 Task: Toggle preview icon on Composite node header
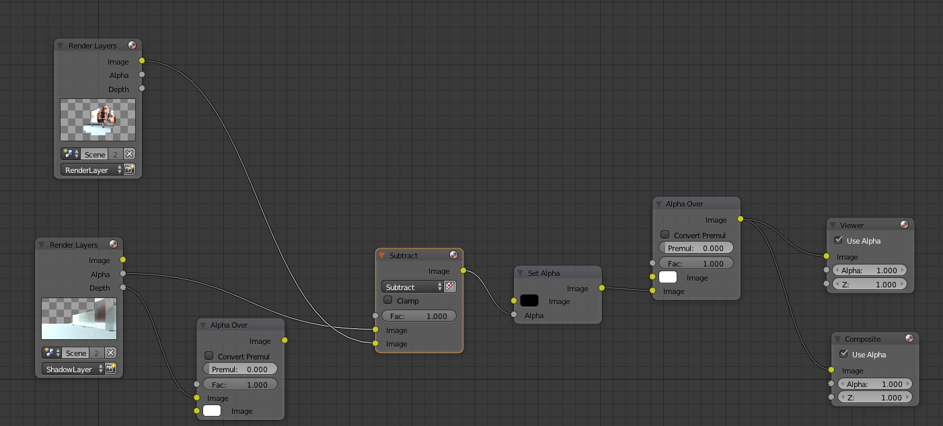[909, 339]
